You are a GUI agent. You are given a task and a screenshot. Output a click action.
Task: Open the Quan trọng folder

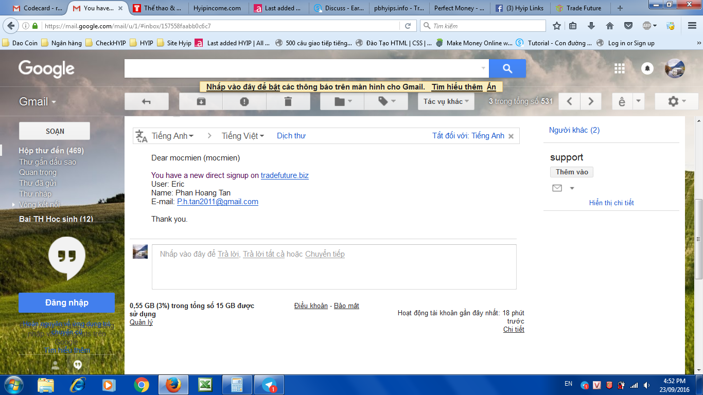coord(38,172)
